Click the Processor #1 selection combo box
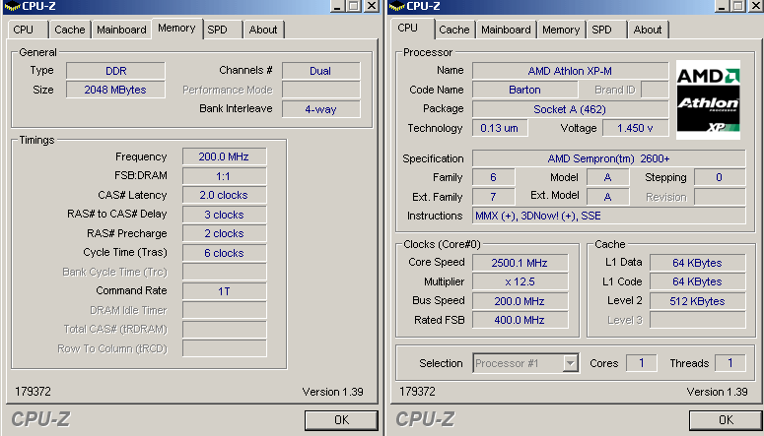 525,363
